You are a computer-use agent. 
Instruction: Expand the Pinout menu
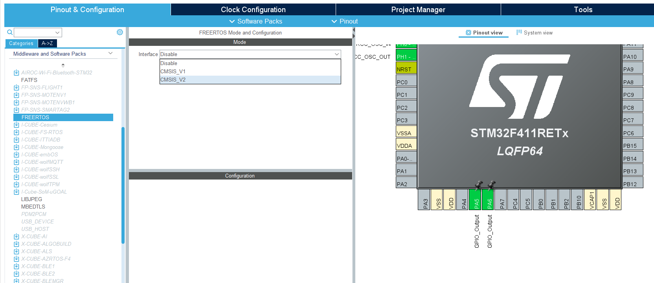345,21
